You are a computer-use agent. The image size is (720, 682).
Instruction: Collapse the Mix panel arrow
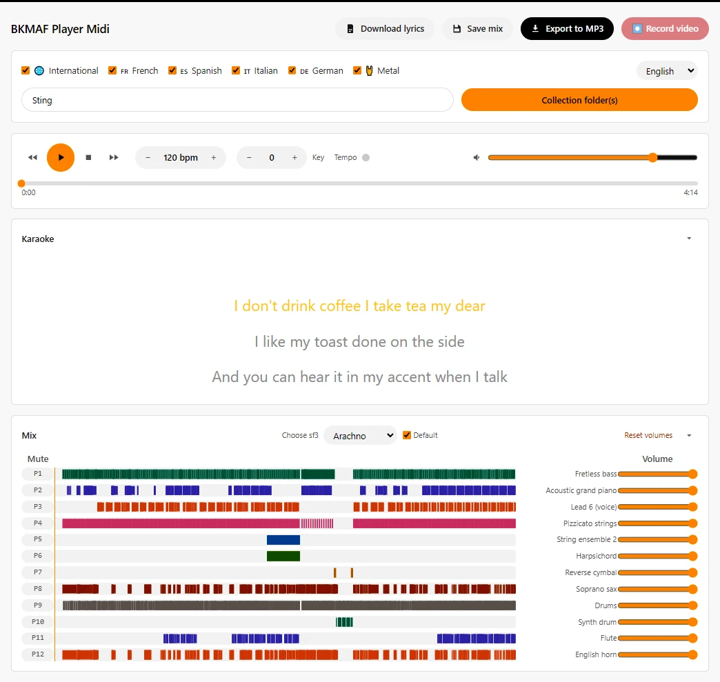coord(689,435)
